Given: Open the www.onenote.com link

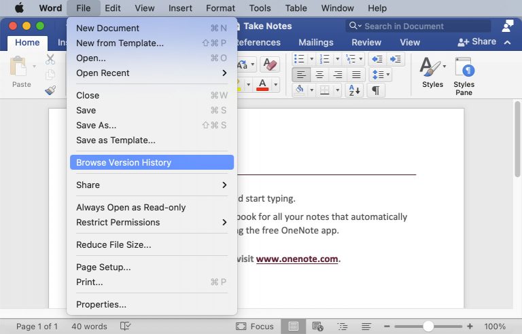Looking at the screenshot, I should tap(297, 259).
